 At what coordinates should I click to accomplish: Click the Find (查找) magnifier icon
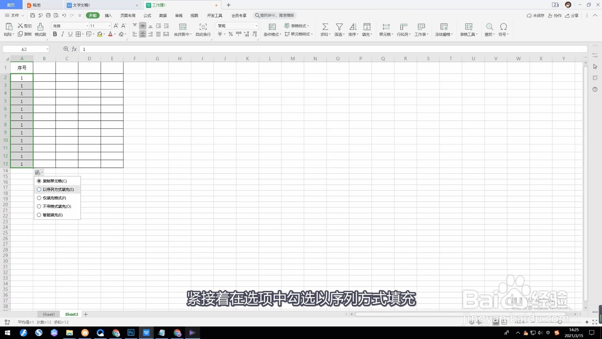coord(490,26)
